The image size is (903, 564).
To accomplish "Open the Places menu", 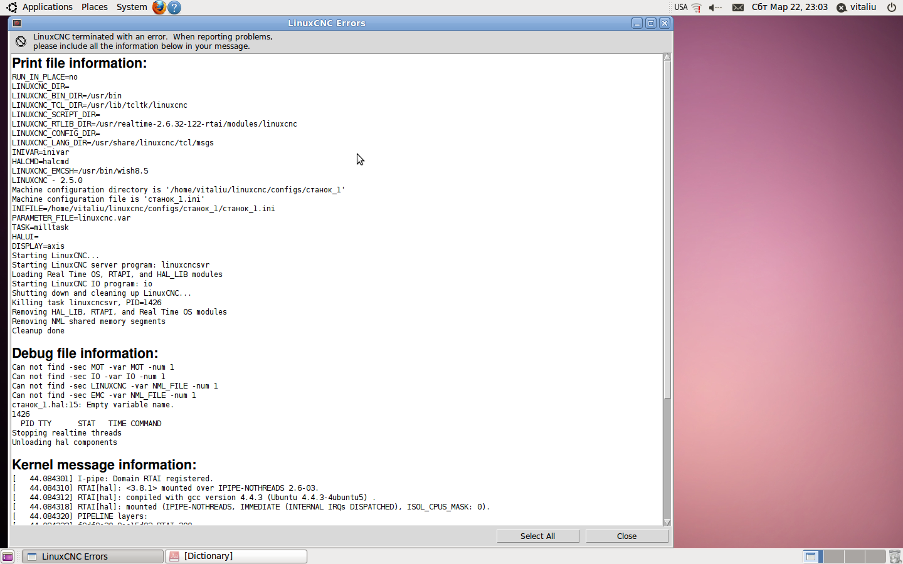I will 95,7.
